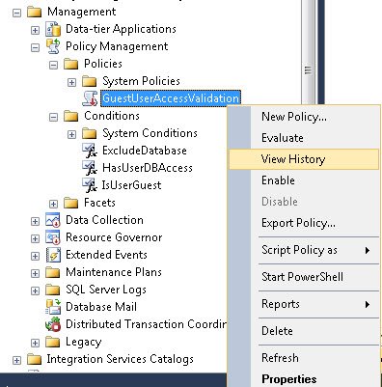382x387 pixels.
Task: Click the Management folder icon
Action: (x=35, y=13)
